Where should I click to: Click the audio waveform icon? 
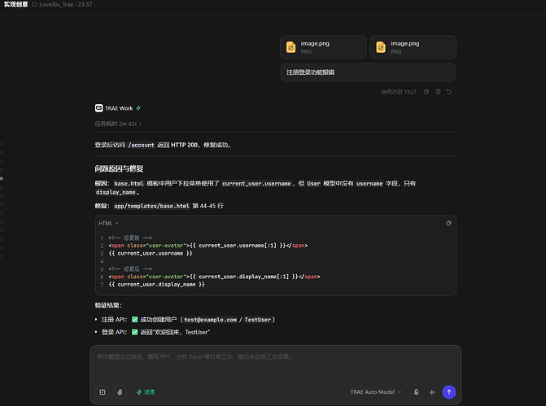(x=432, y=392)
